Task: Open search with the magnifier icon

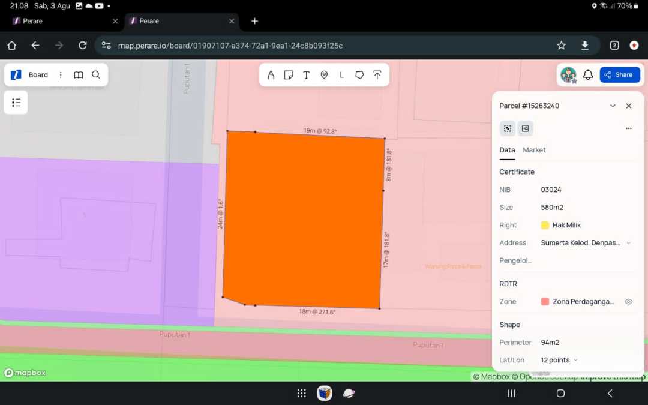Action: point(96,75)
